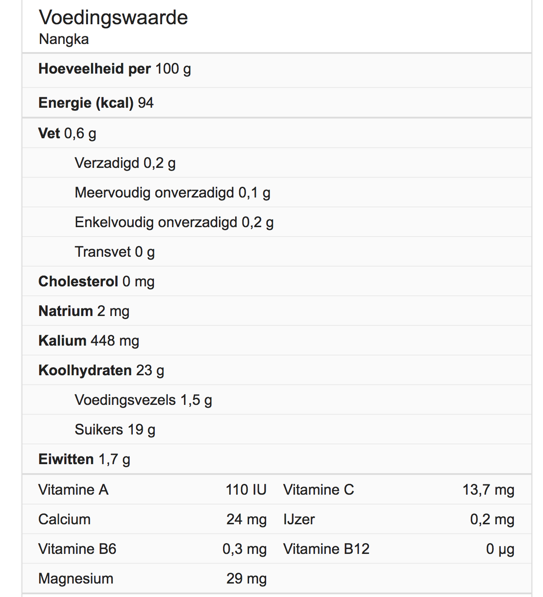
Task: Click the Cholesterol 0 mg row
Action: click(277, 281)
